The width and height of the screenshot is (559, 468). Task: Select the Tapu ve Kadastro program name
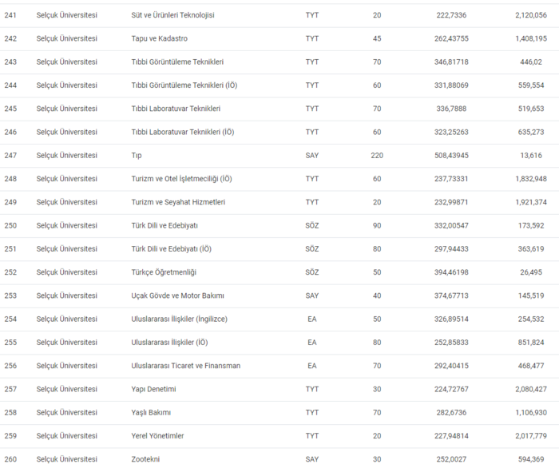[x=161, y=38]
